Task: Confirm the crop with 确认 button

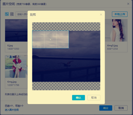Action: coord(78,97)
